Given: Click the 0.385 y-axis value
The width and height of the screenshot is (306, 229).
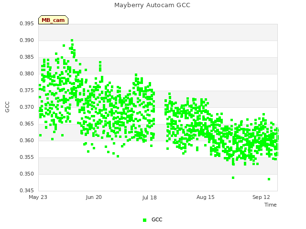Looking at the screenshot, I should tap(27, 57).
